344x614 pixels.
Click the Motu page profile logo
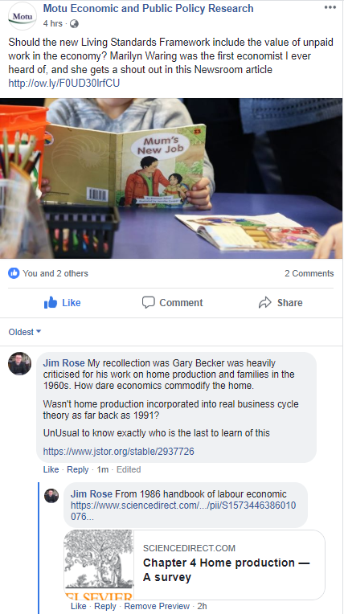point(23,16)
